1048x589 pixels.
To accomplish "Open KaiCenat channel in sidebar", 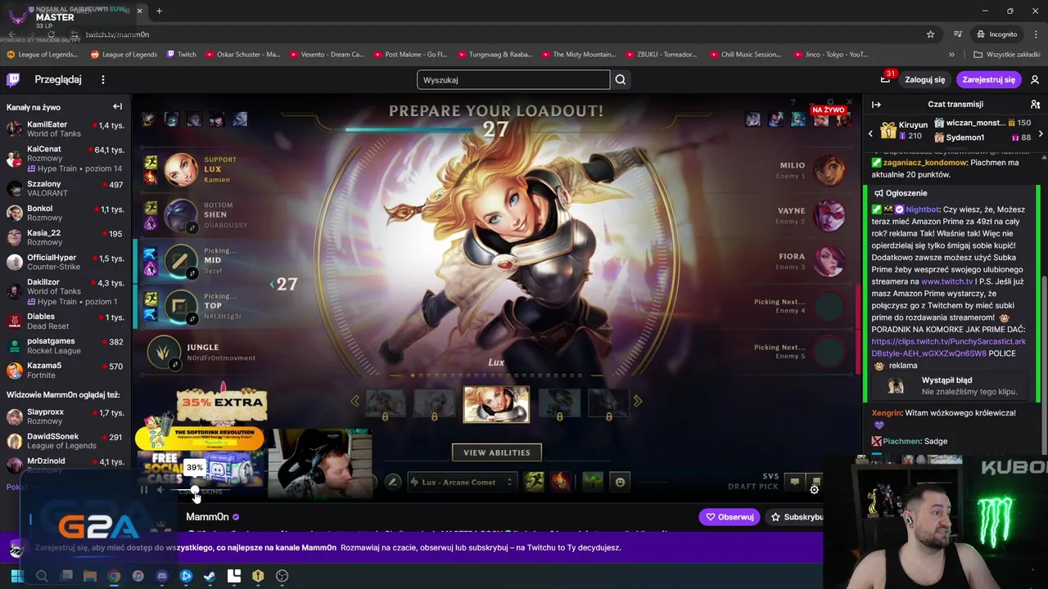I will [x=65, y=159].
